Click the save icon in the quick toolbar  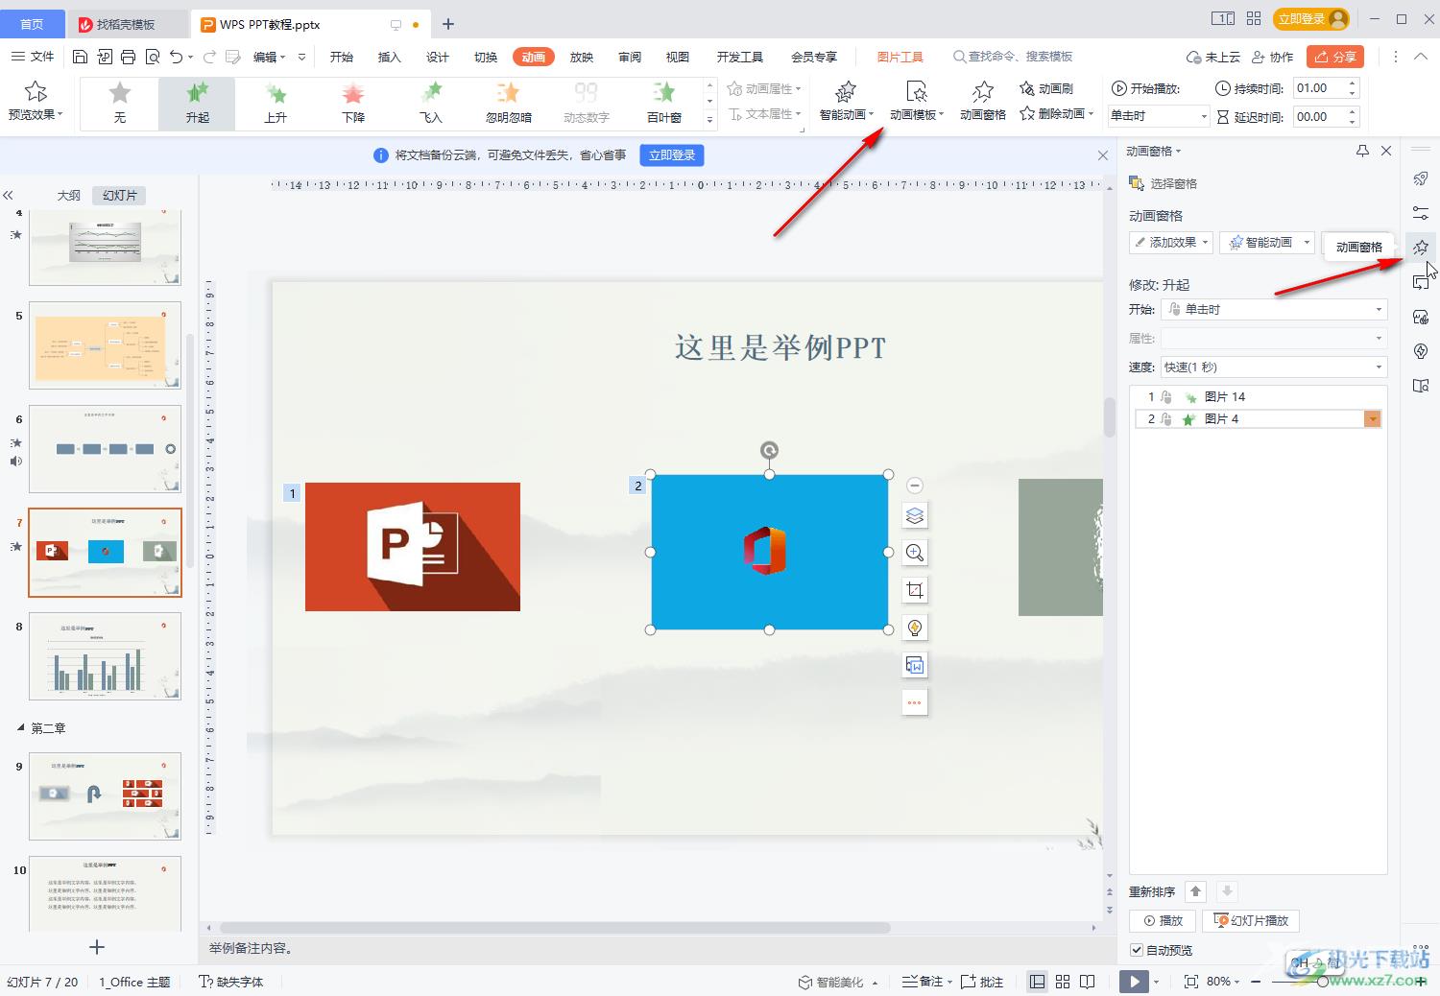coord(81,57)
